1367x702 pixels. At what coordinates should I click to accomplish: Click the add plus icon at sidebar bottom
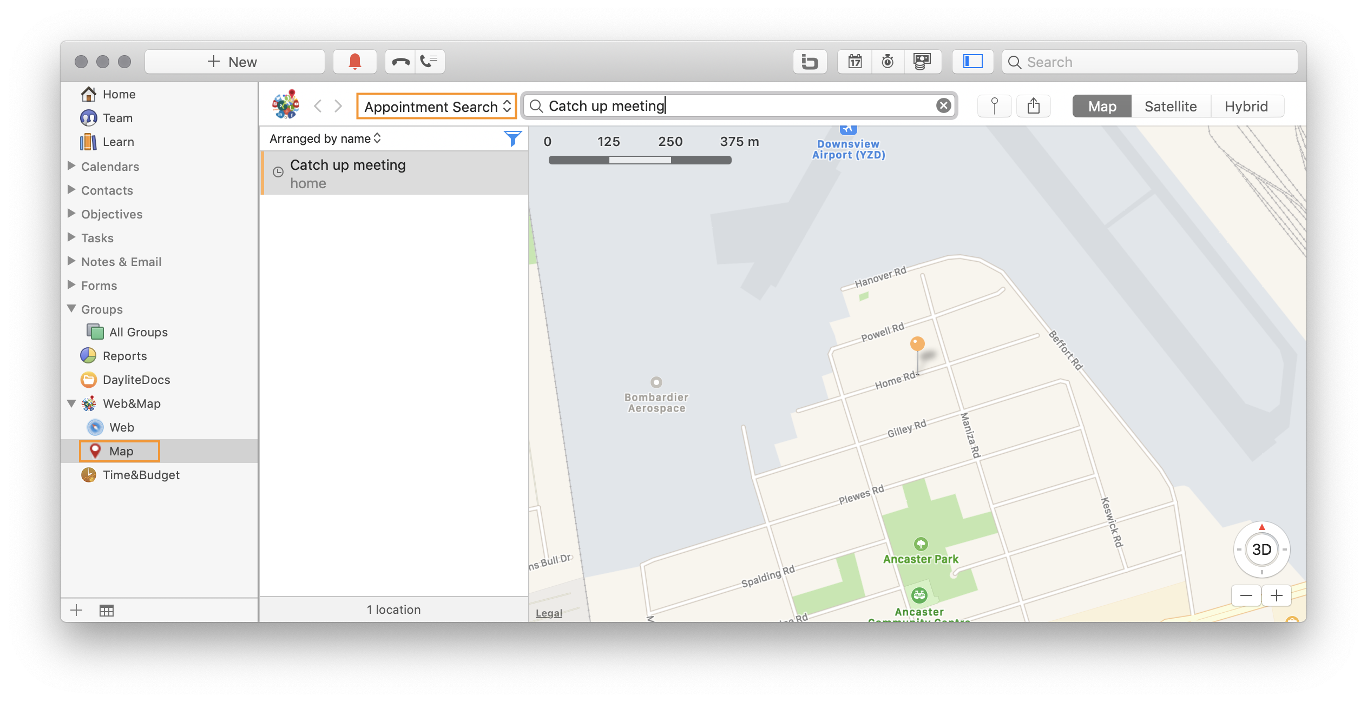pos(76,610)
